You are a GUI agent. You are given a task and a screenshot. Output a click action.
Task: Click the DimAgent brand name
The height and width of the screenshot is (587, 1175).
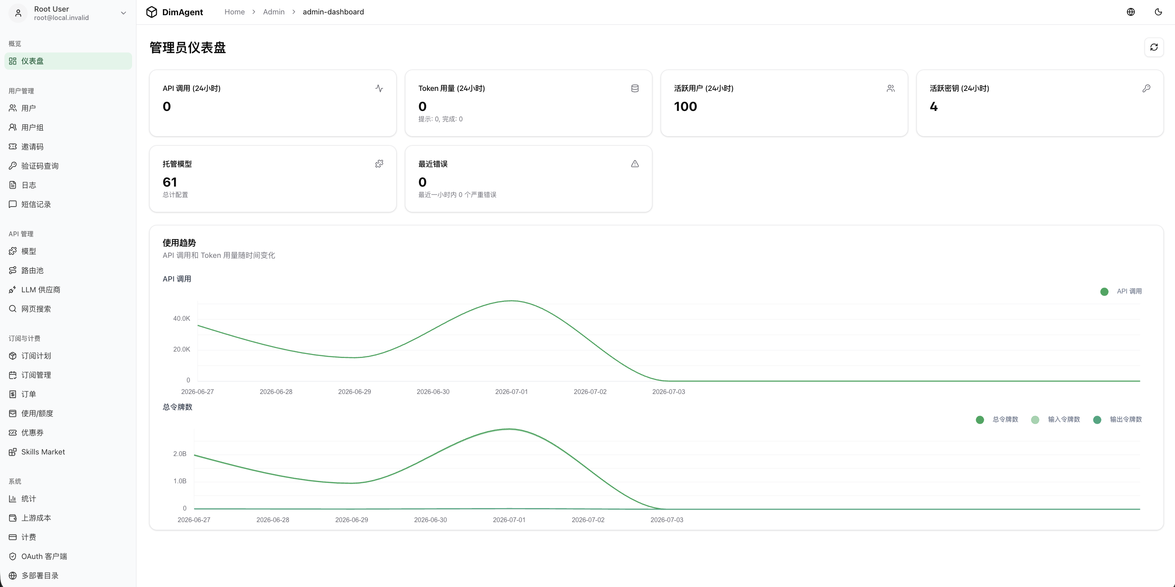click(x=182, y=12)
